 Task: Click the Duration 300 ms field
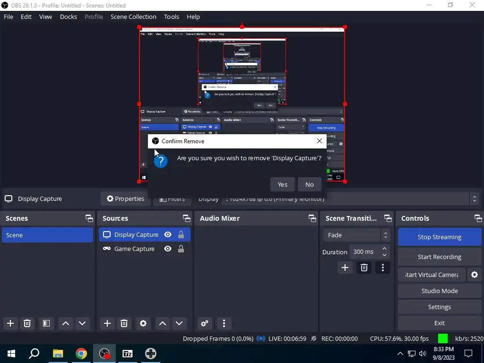click(x=370, y=252)
